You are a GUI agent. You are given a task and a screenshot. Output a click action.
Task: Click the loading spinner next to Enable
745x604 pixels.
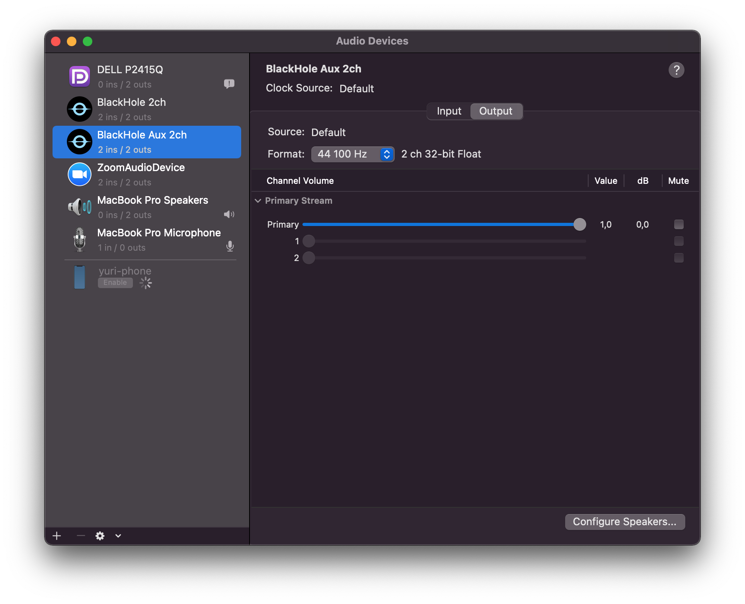146,283
